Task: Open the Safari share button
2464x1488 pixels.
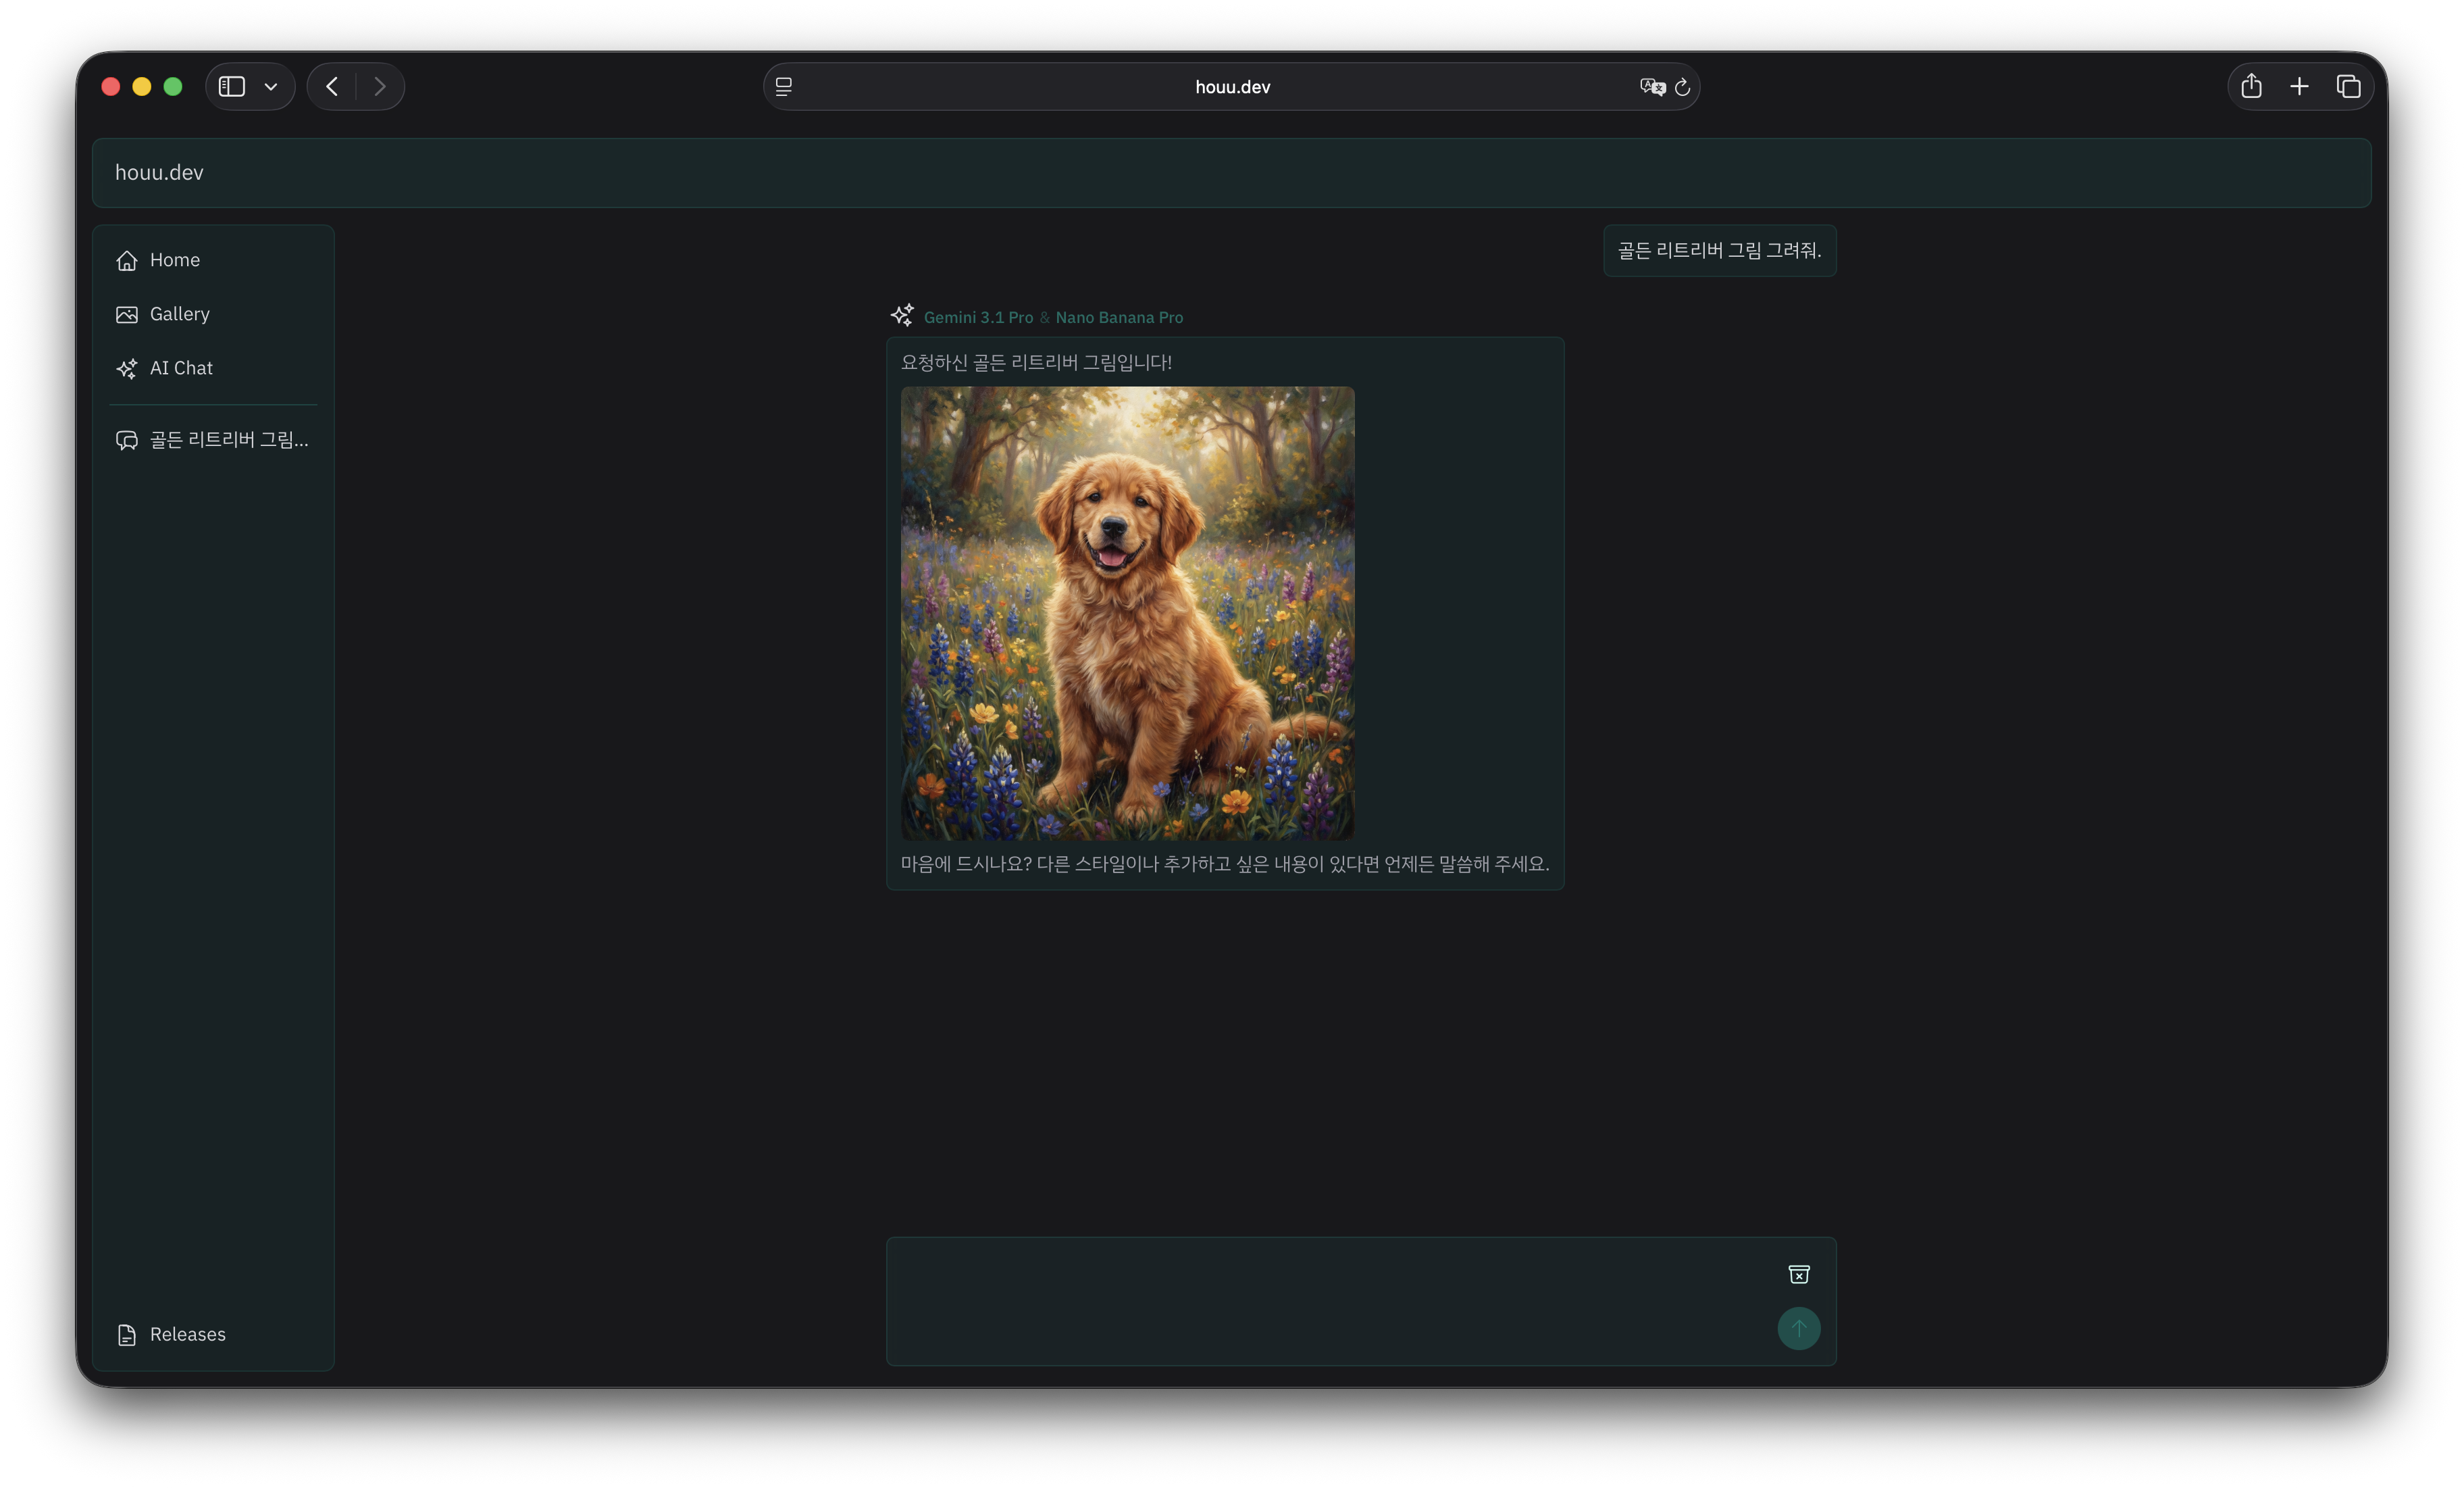Action: pos(2252,86)
